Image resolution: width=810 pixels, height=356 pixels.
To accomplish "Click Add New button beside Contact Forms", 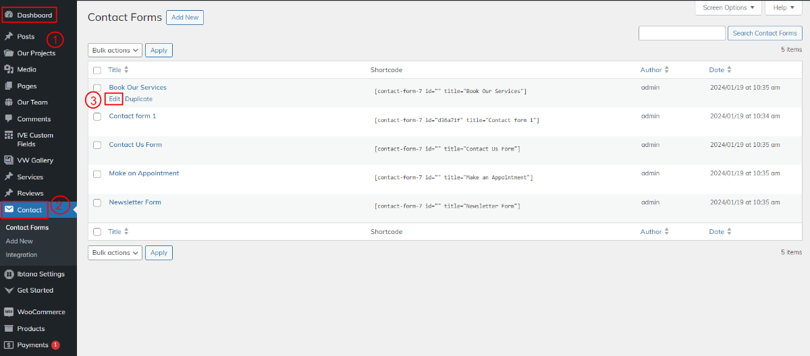I will pos(185,18).
